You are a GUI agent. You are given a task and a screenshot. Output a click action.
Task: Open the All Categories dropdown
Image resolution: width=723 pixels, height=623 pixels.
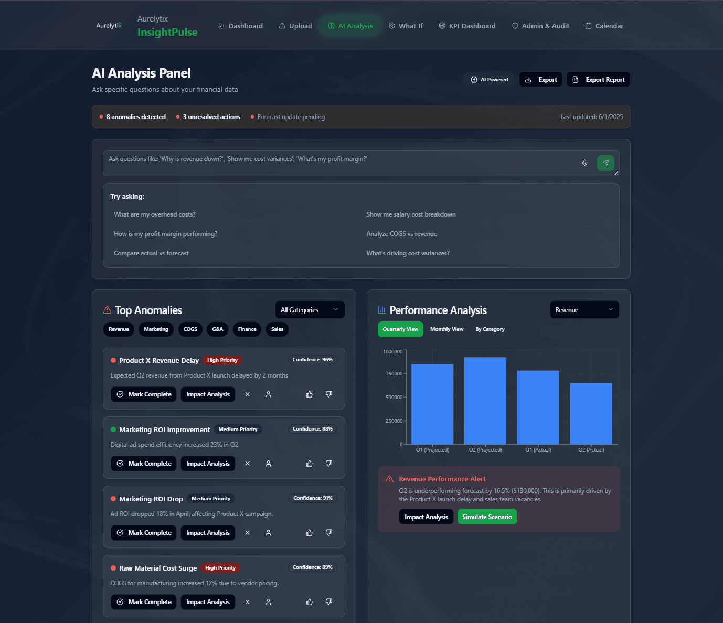click(310, 309)
